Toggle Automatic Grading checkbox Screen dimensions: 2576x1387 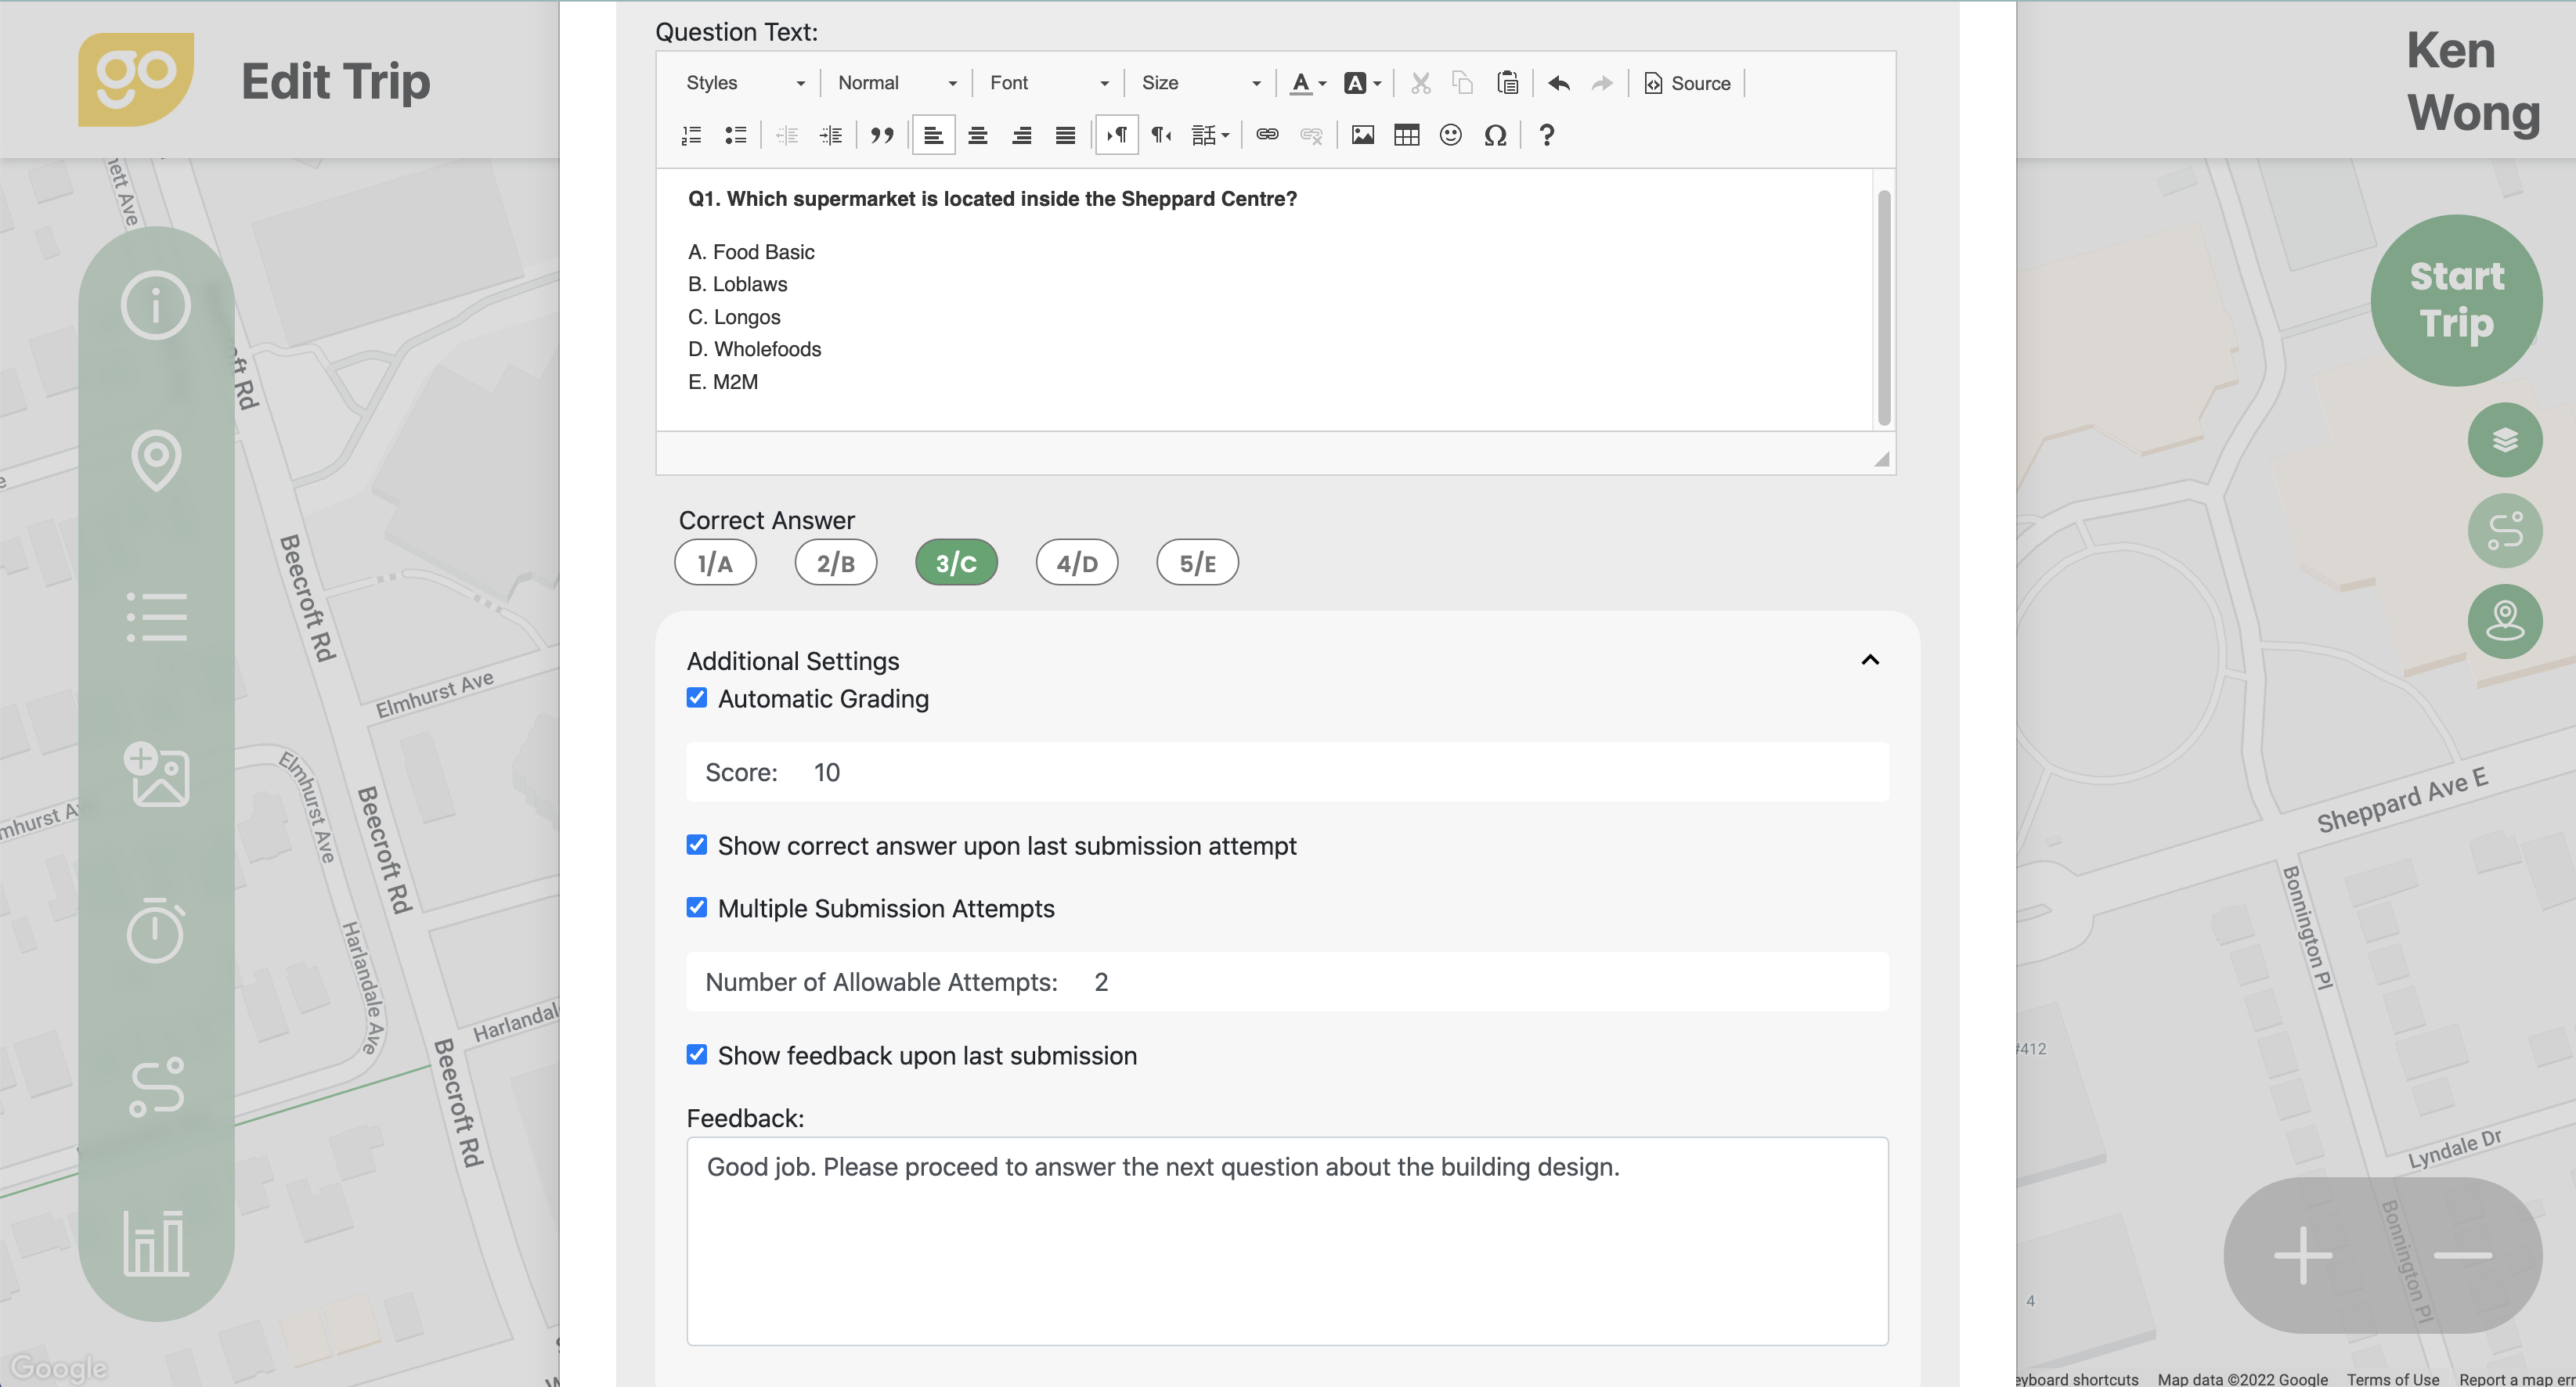click(697, 698)
